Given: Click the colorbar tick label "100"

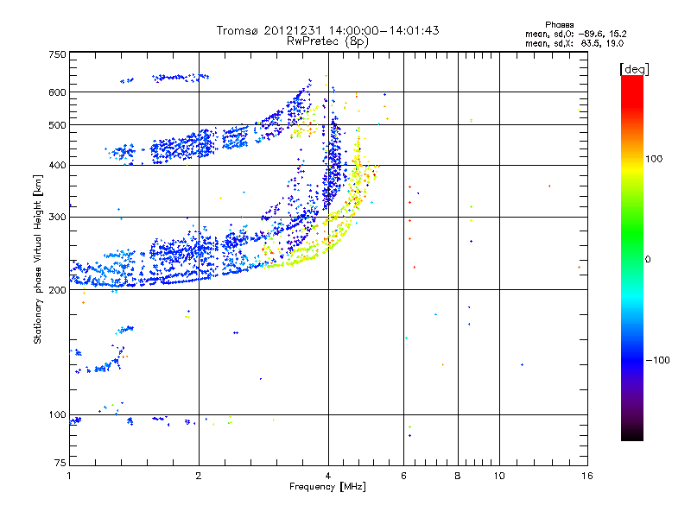Looking at the screenshot, I should pos(654,159).
